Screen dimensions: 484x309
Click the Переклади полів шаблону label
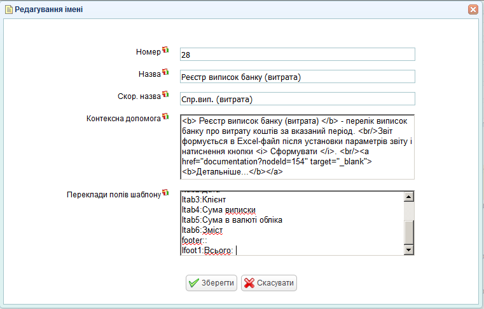point(114,195)
